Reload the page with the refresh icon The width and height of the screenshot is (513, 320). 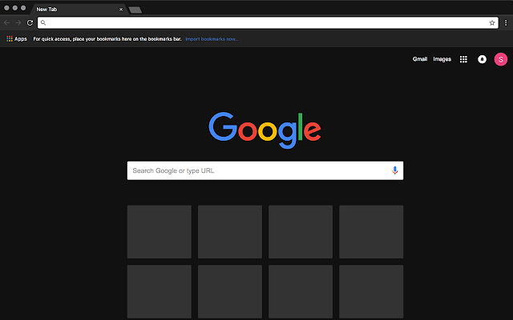(x=30, y=23)
